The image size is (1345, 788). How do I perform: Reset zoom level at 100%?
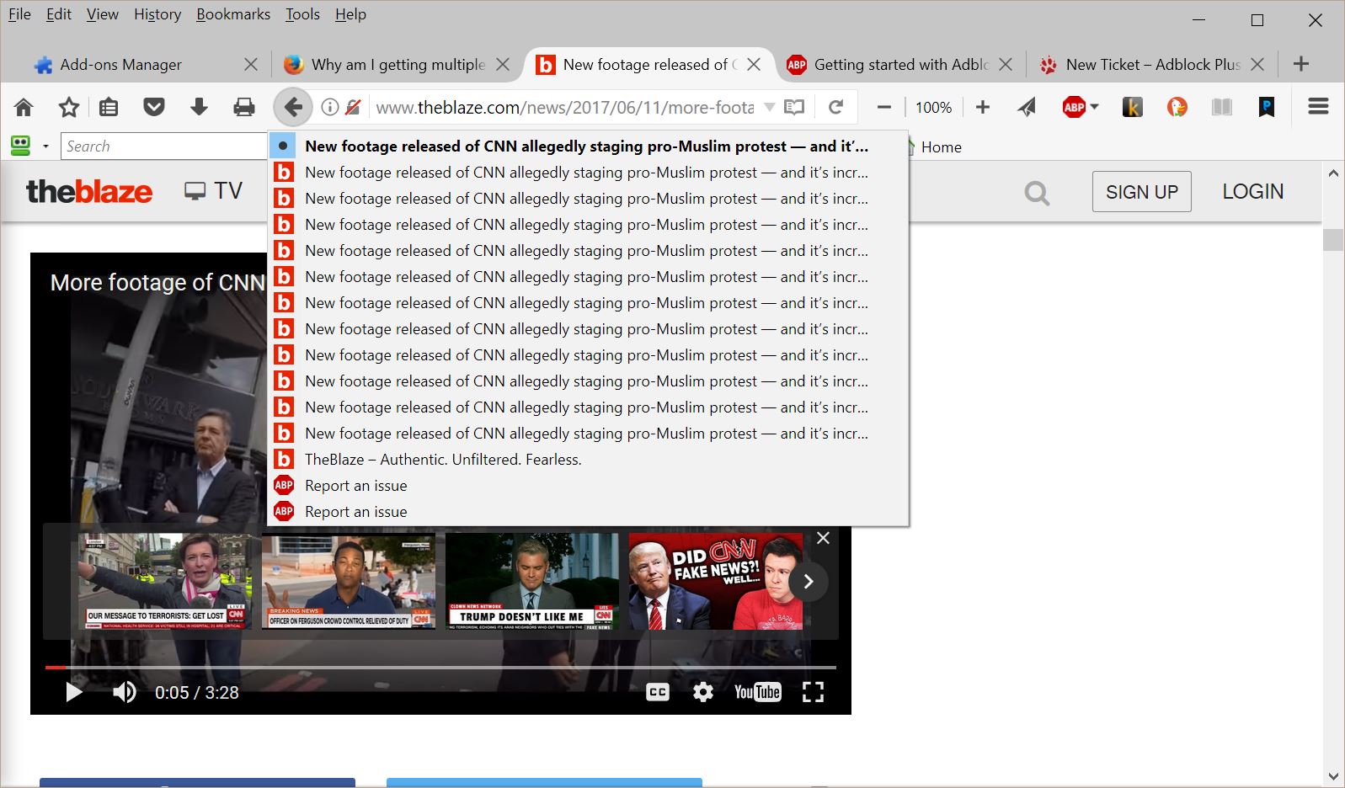point(933,107)
